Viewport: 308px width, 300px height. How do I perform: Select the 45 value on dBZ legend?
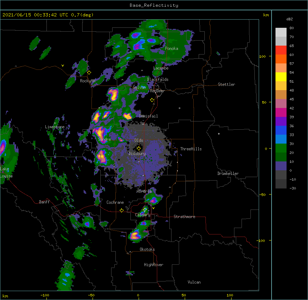pyautogui.click(x=292, y=99)
